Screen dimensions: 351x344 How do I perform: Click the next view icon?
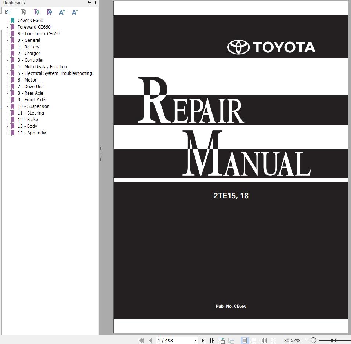pyautogui.click(x=231, y=340)
